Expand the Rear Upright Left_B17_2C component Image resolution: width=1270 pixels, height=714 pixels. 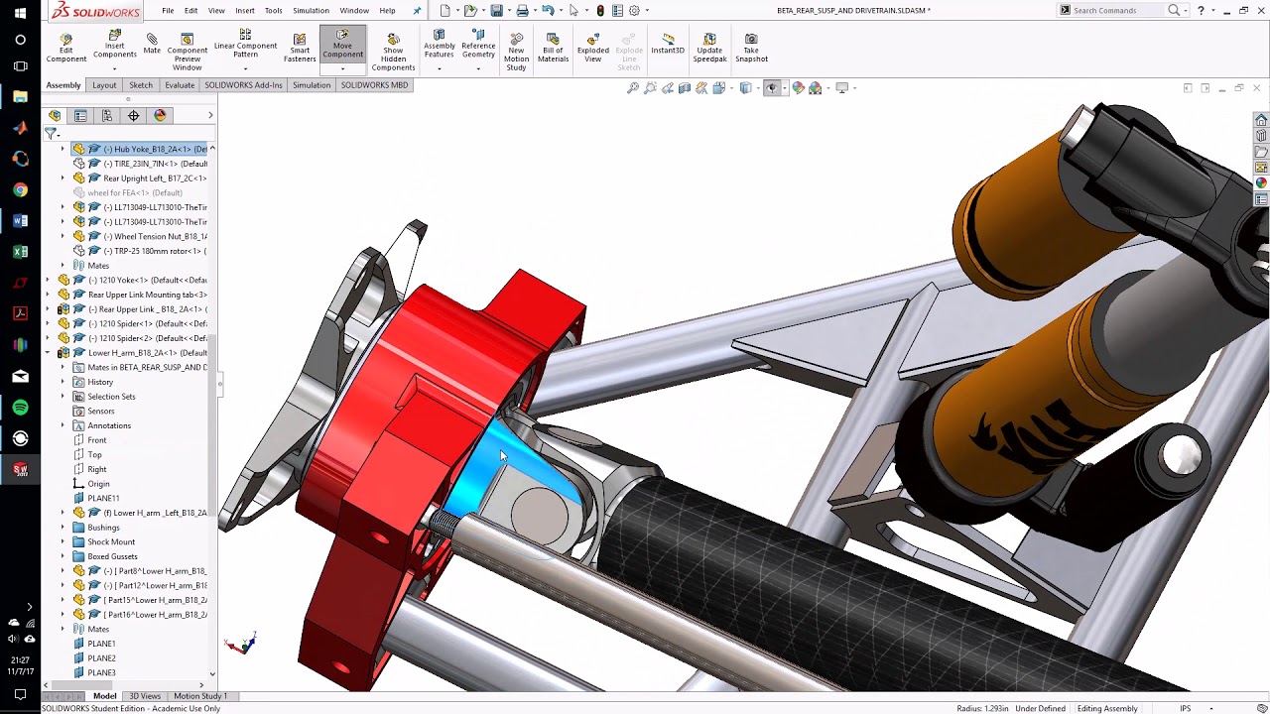(63, 178)
